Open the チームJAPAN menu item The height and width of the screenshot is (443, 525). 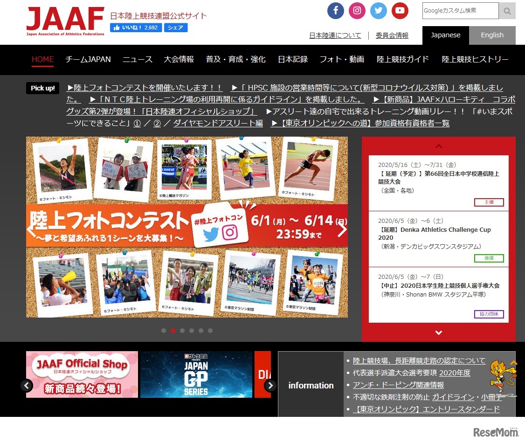pos(88,59)
